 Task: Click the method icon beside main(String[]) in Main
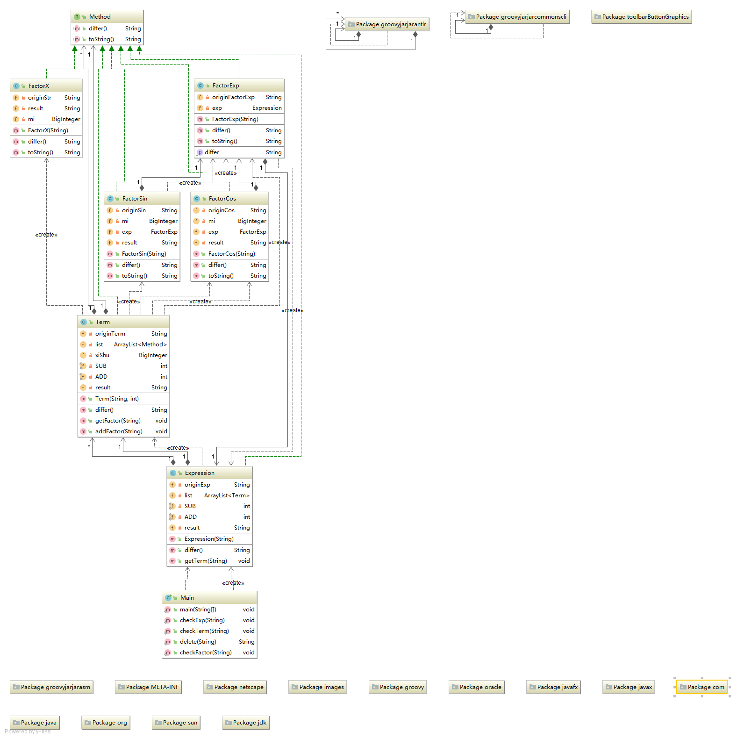coord(168,610)
